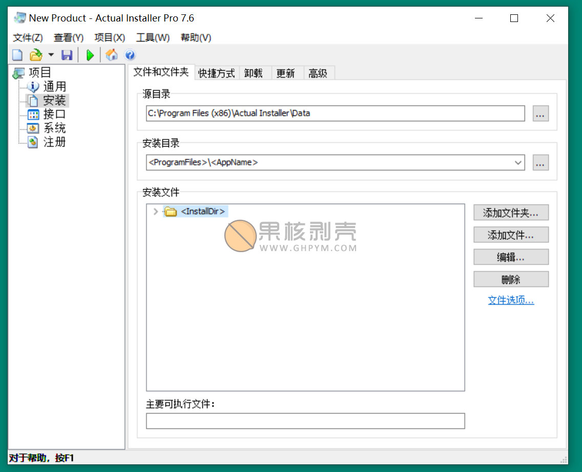Open the 工具(W) menu
This screenshot has width=582, height=472.
(x=153, y=37)
